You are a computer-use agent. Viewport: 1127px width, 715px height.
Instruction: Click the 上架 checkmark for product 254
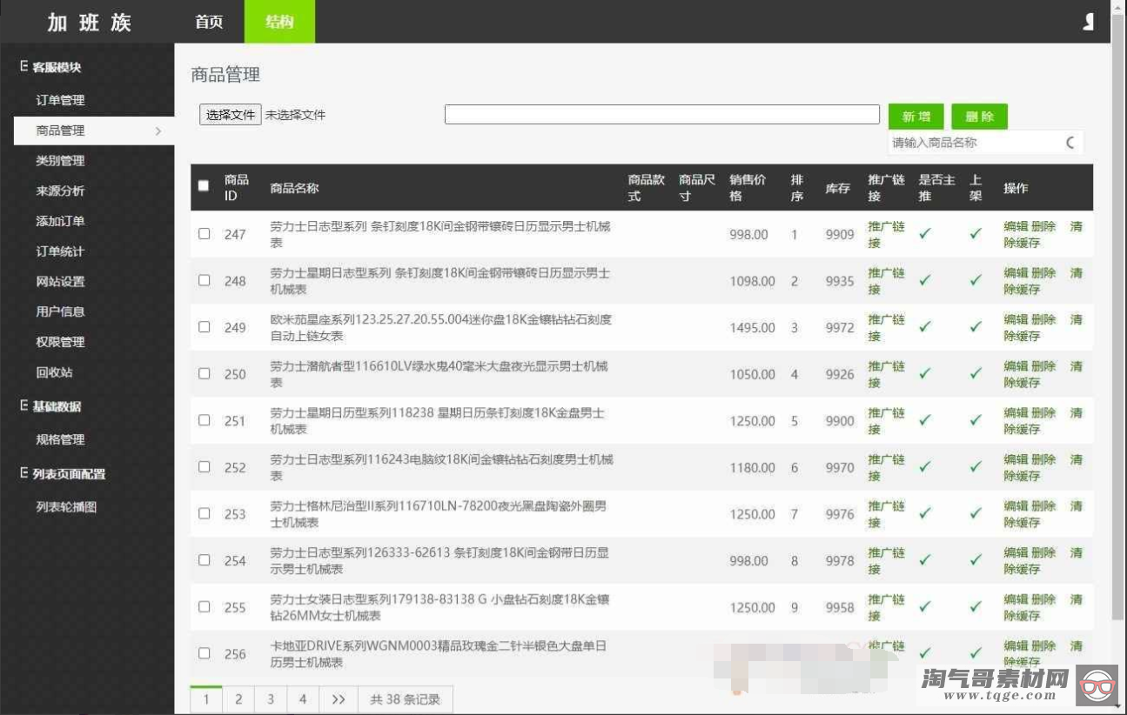976,560
